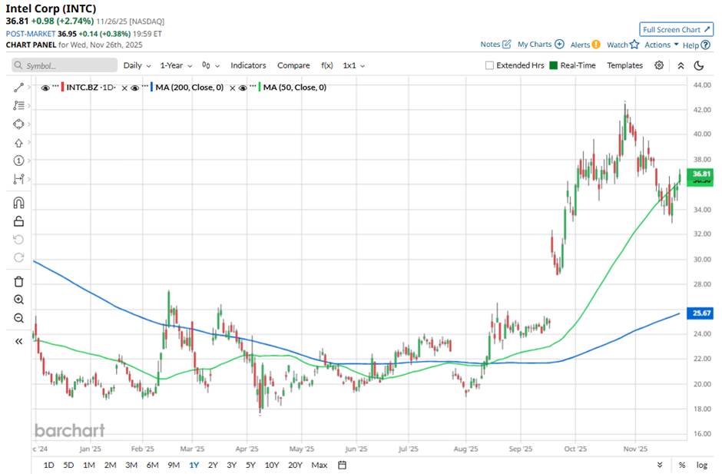Click the Full Screen Chart button
Image resolution: width=722 pixels, height=474 pixels.
click(x=676, y=29)
